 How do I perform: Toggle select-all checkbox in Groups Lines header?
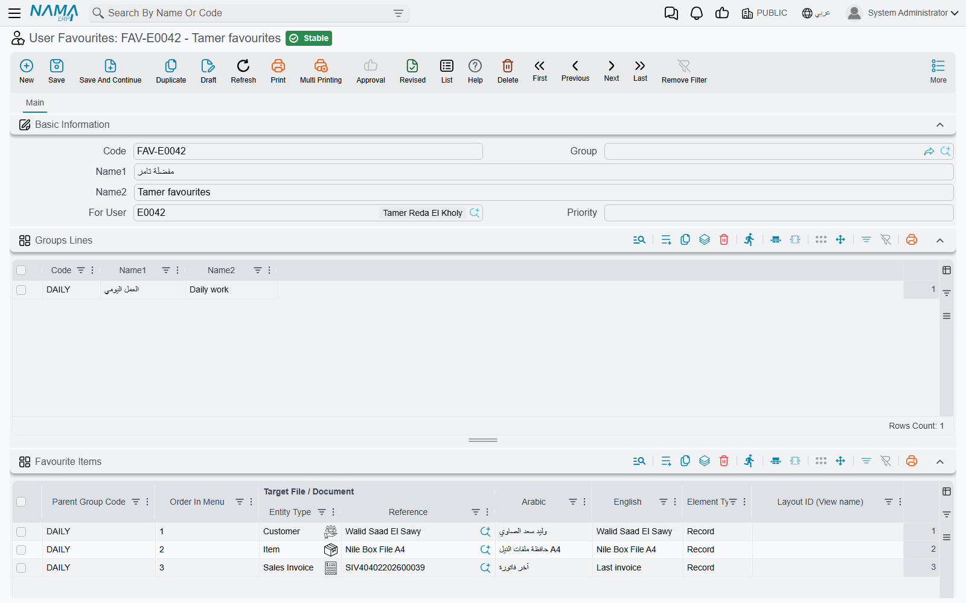click(21, 270)
